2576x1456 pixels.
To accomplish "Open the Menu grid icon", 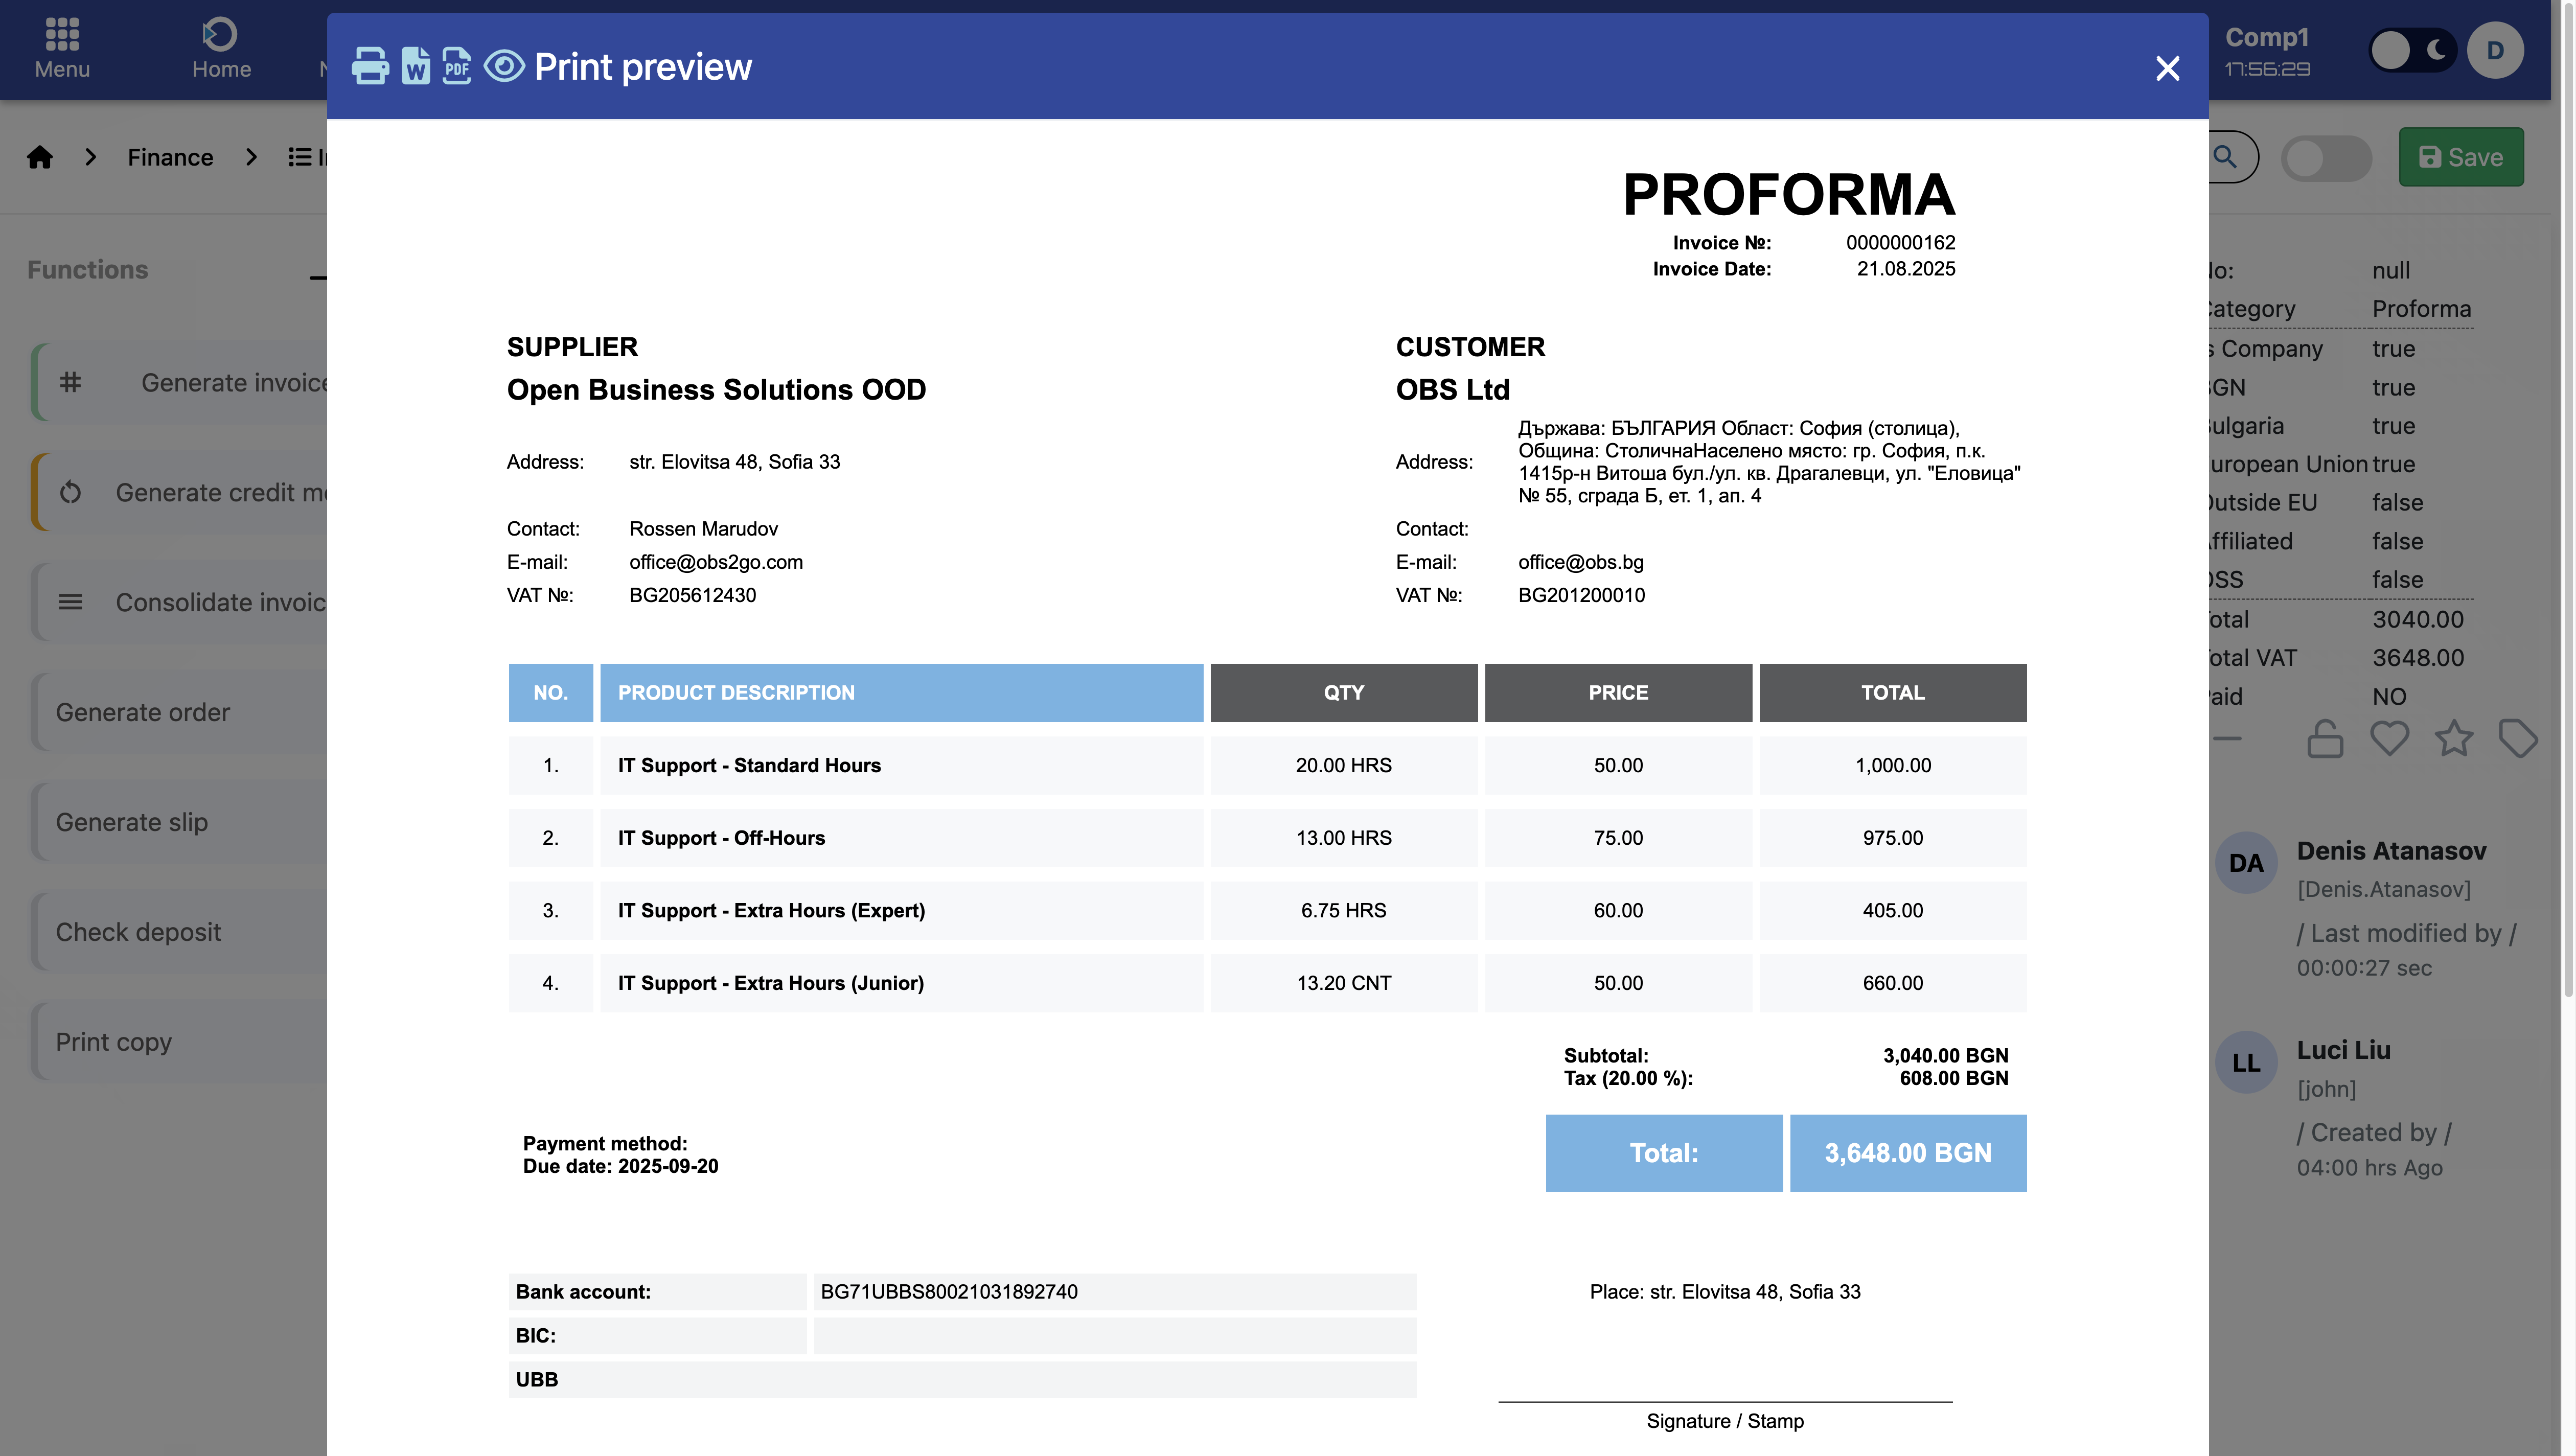I will [x=62, y=34].
